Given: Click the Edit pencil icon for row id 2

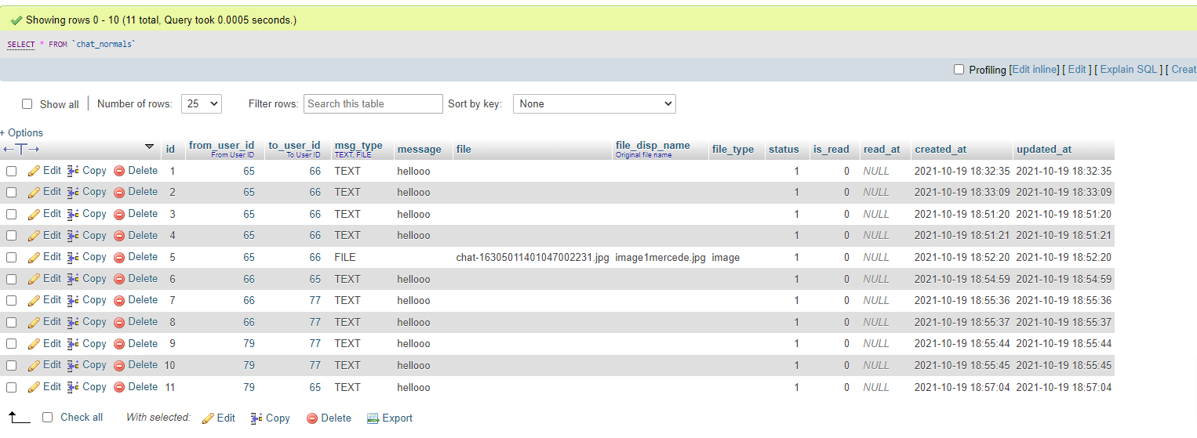Looking at the screenshot, I should pyautogui.click(x=34, y=192).
